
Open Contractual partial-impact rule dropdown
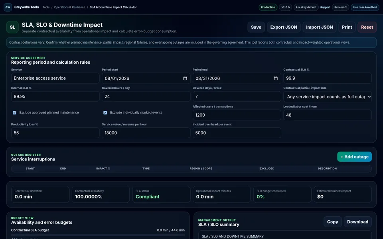click(328, 97)
